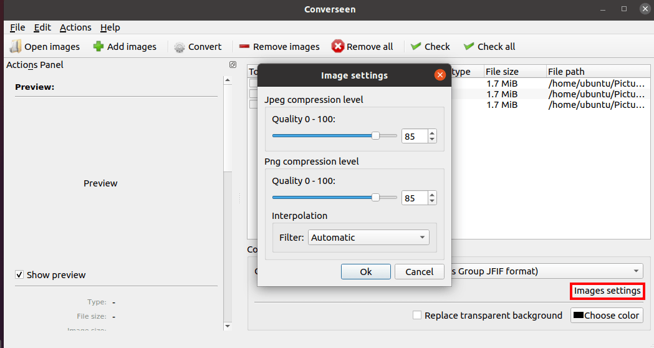654x348 pixels.
Task: Increase Png quality with up arrow
Action: click(432, 195)
